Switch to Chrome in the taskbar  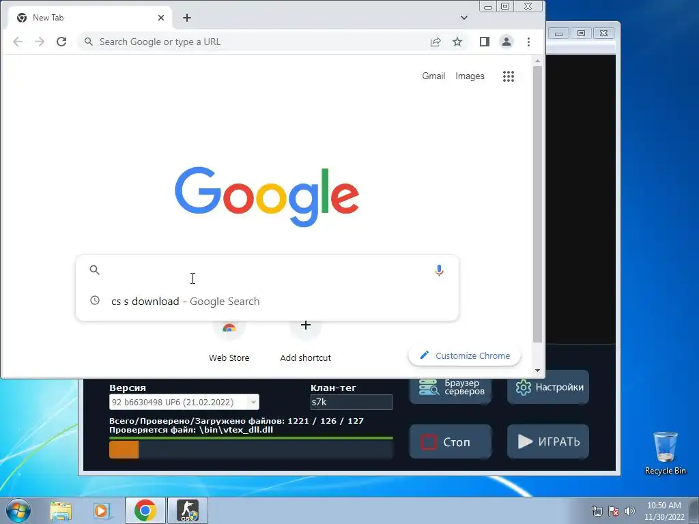(145, 510)
